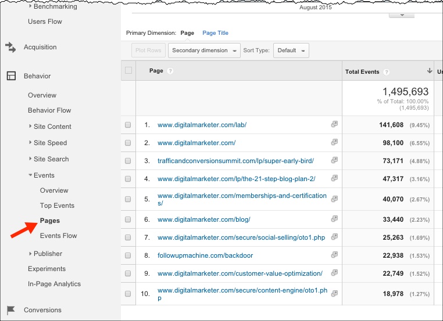Image resolution: width=443 pixels, height=321 pixels.
Task: Tick the select-all checkbox in table header
Action: 128,70
